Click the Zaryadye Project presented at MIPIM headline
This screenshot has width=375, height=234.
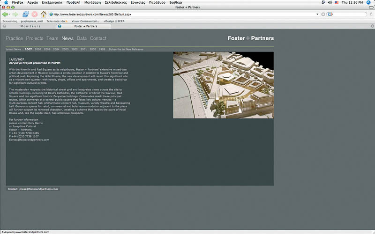coord(35,63)
